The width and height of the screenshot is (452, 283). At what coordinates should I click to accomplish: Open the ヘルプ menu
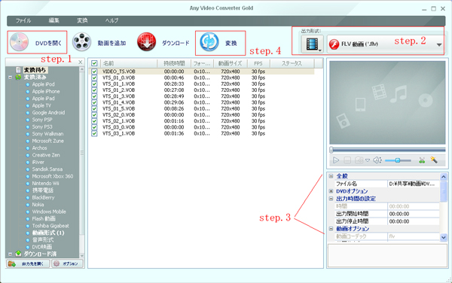pyautogui.click(x=111, y=21)
